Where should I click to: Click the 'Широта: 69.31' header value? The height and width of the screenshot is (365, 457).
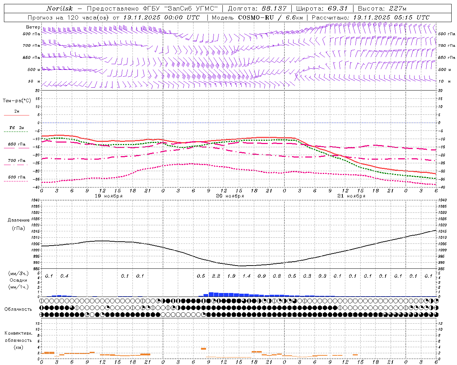point(322,9)
